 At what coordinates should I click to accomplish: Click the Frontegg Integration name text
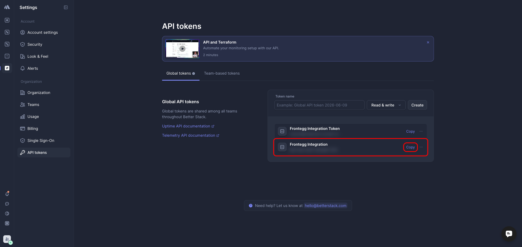(309, 144)
